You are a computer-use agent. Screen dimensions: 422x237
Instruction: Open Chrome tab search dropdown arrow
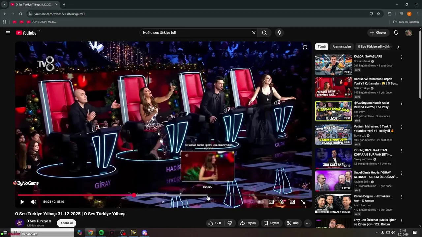pos(4,4)
